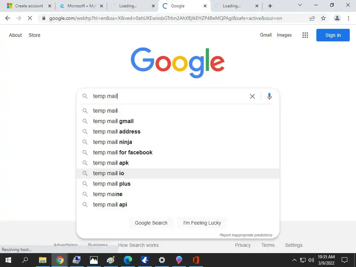Open the Gmail link
The width and height of the screenshot is (356, 267).
coord(266,35)
